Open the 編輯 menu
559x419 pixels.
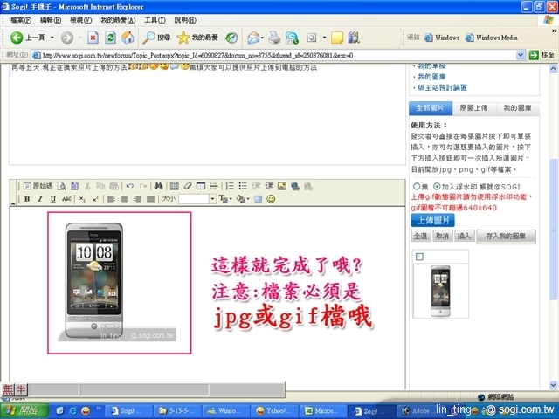coord(51,20)
